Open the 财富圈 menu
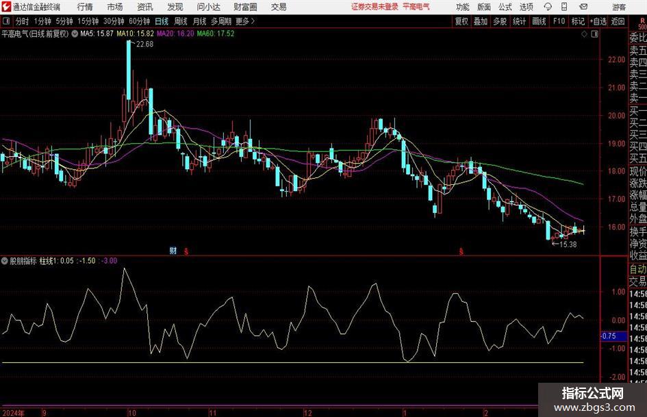 (x=245, y=7)
